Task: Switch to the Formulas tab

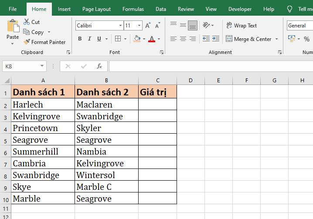Action: point(133,9)
